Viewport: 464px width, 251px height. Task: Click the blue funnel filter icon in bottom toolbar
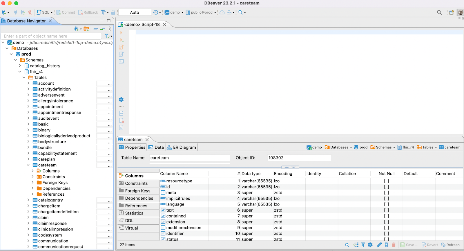[363, 245]
